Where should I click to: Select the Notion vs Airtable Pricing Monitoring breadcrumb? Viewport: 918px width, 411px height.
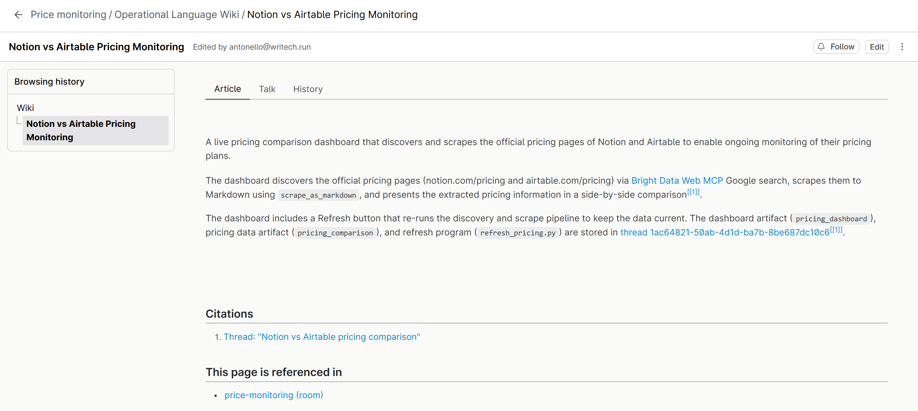click(x=332, y=15)
